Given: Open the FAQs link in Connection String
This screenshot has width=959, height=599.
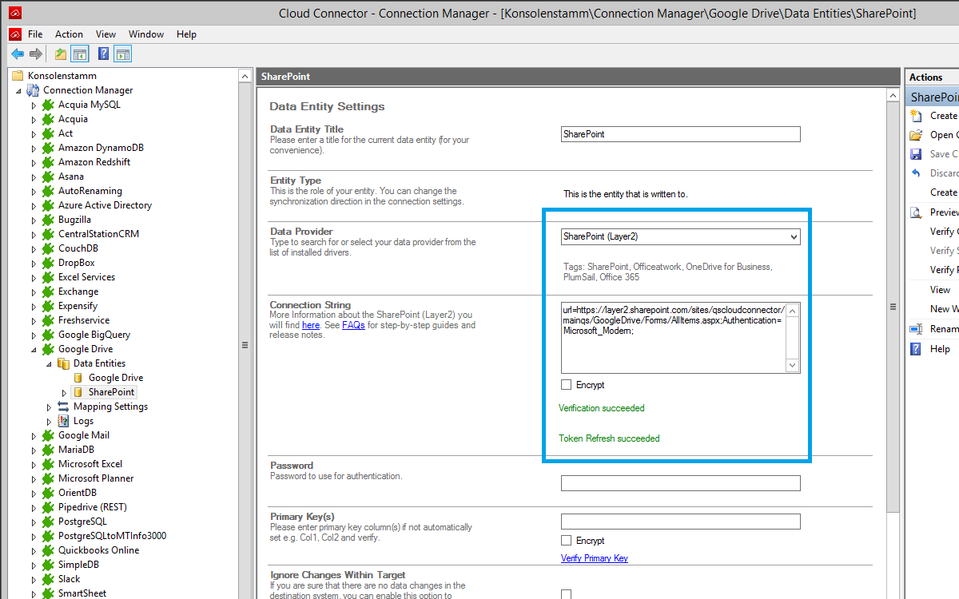Looking at the screenshot, I should click(353, 325).
